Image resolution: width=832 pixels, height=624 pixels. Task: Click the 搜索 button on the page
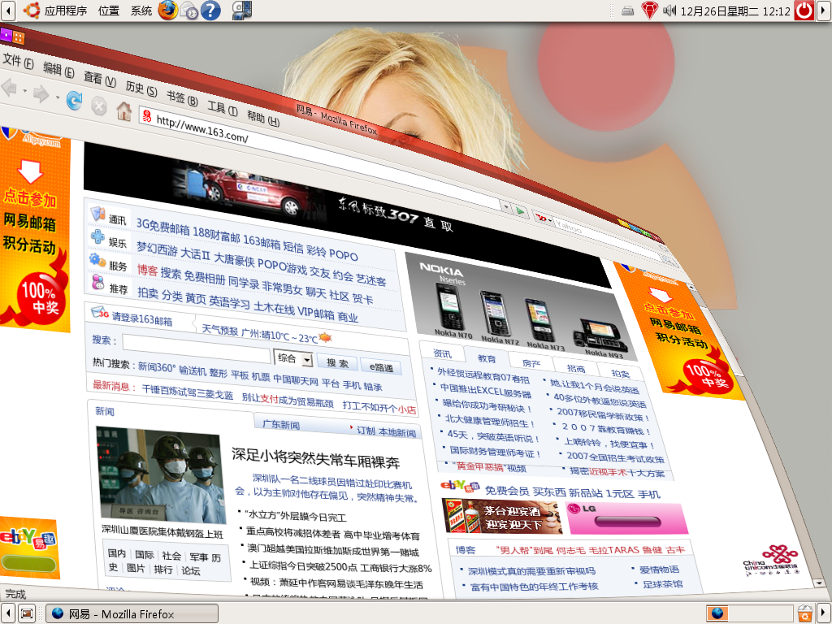337,363
